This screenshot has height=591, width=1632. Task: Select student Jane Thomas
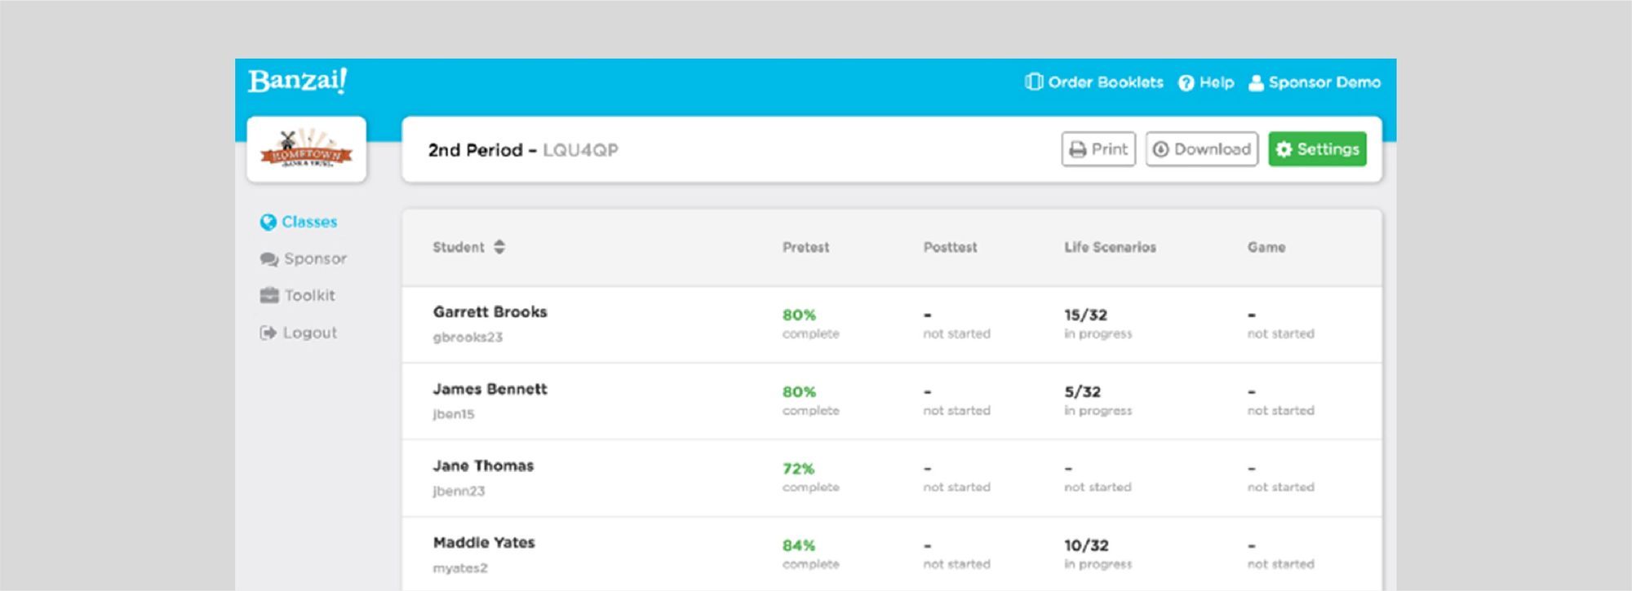point(483,465)
